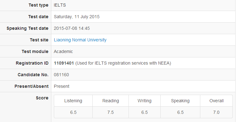The width and height of the screenshot is (240, 122).
Task: Open the Liaoning Normal University link
Action: coord(80,40)
